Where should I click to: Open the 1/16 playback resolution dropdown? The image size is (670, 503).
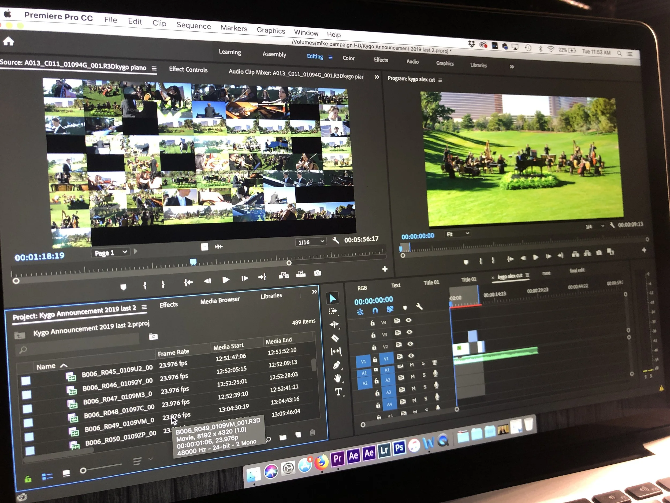311,242
